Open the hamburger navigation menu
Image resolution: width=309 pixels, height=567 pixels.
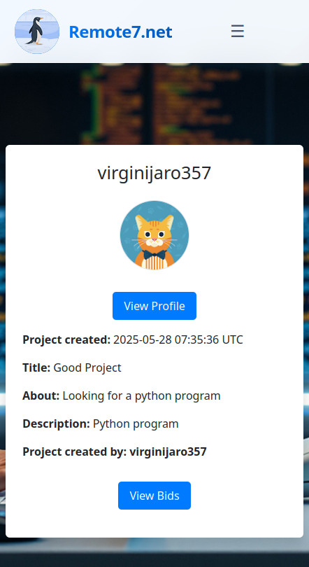tap(238, 31)
